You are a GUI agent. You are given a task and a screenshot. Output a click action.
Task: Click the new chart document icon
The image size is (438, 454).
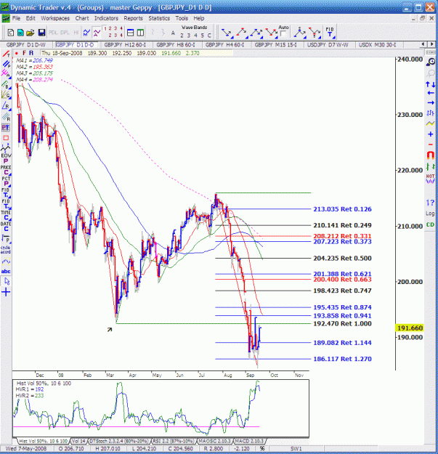tap(11, 33)
